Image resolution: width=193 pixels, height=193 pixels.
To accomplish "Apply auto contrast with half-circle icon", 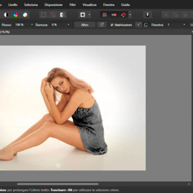I will 6,15.
